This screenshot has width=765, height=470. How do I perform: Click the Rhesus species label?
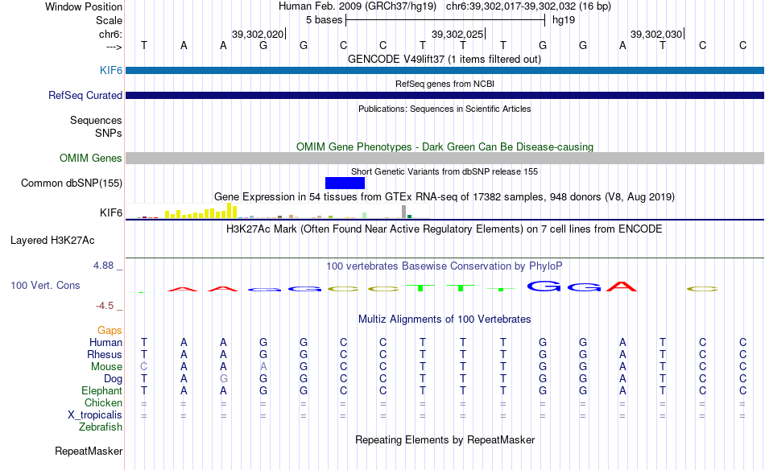coord(105,354)
